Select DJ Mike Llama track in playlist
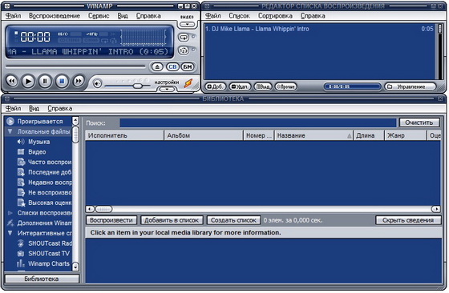The image size is (449, 293). (x=319, y=29)
